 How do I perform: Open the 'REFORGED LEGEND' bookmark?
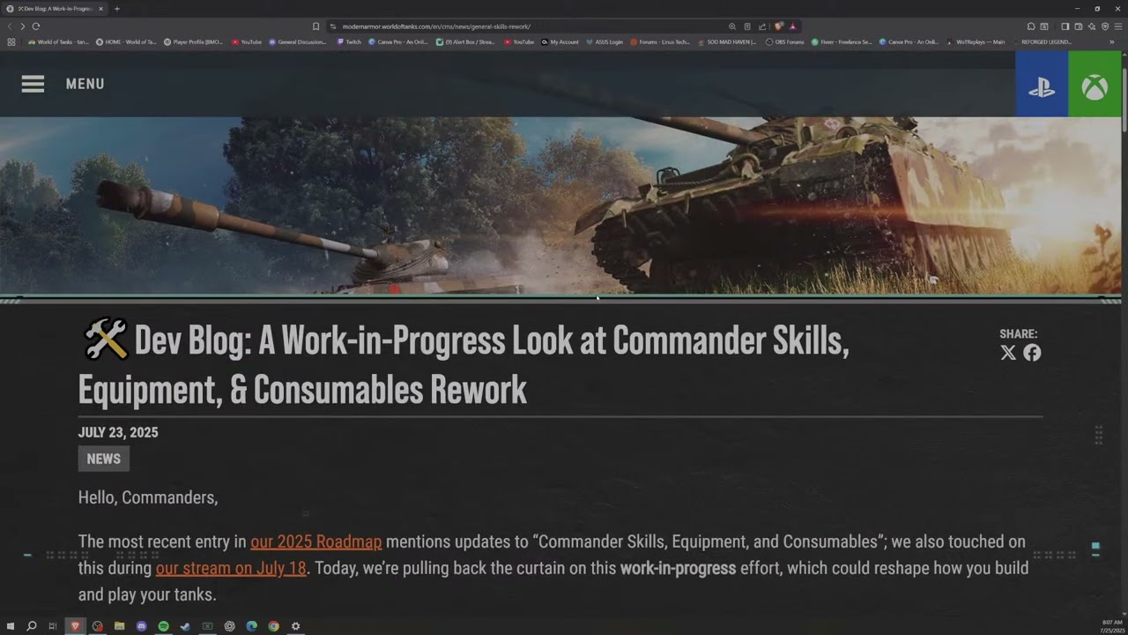[1043, 41]
